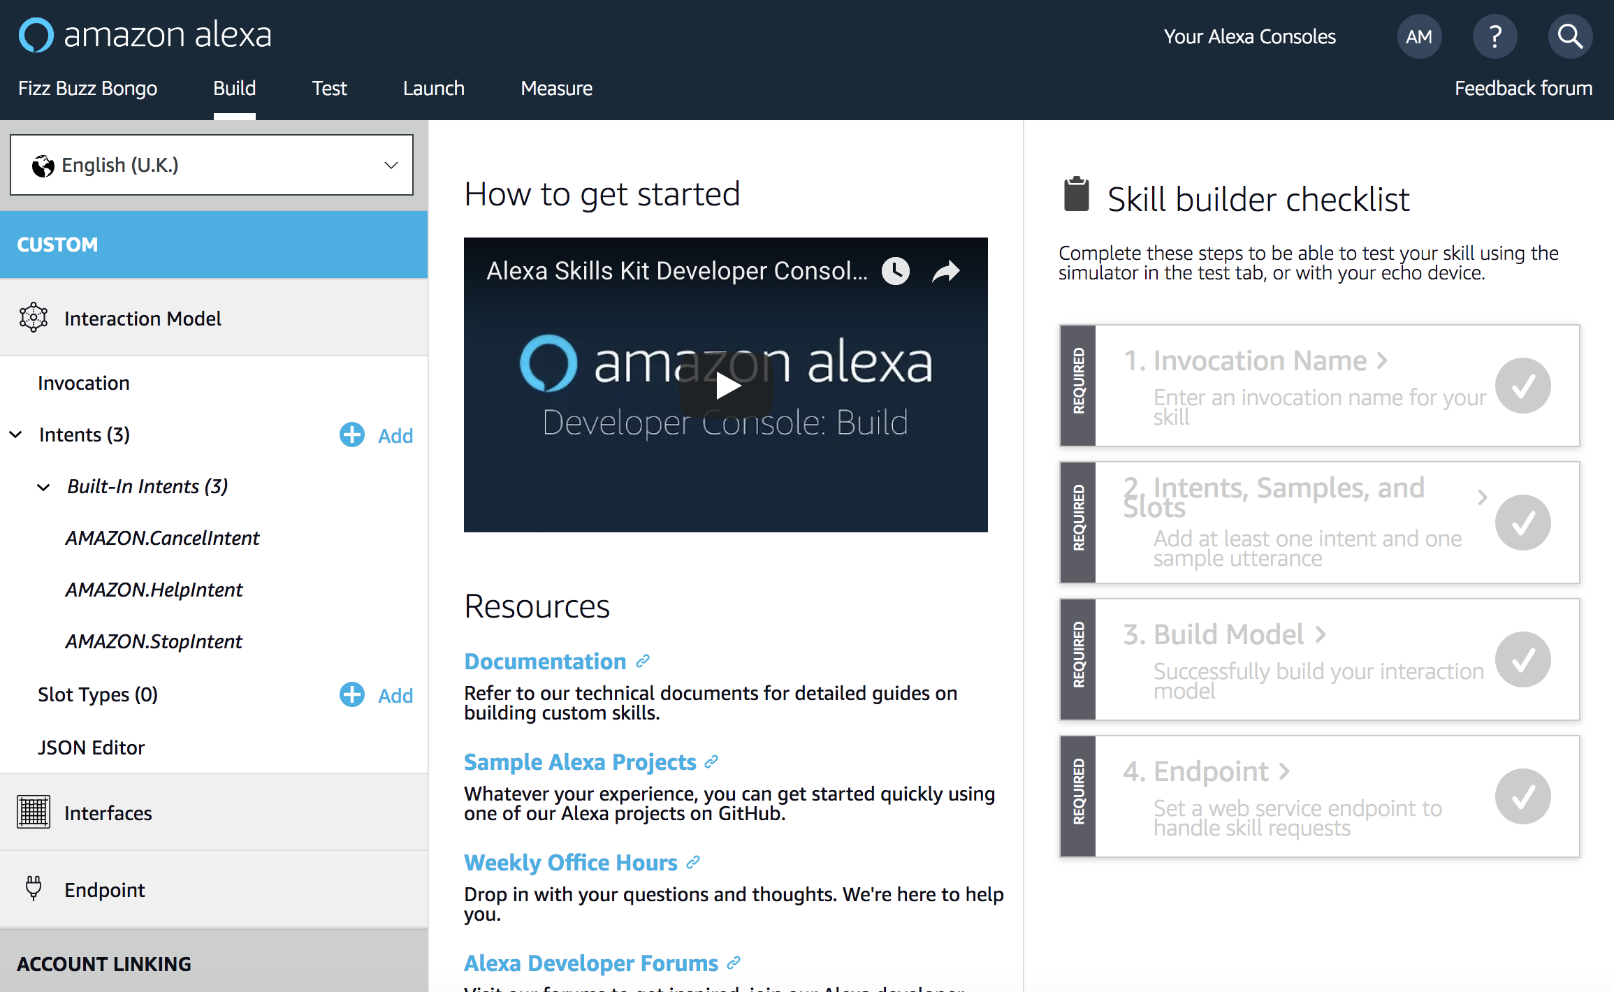1614x992 pixels.
Task: Open the Interfaces sidebar item
Action: click(x=214, y=812)
